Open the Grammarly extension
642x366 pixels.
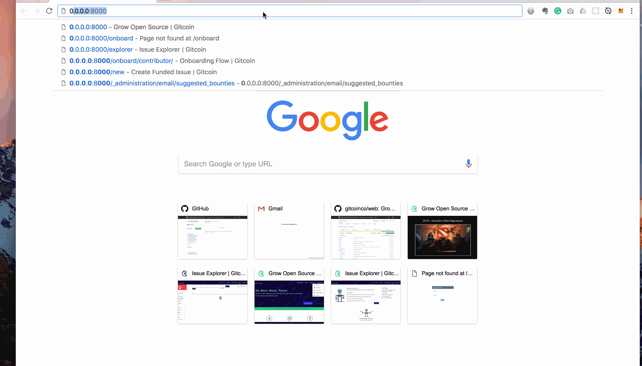click(558, 11)
